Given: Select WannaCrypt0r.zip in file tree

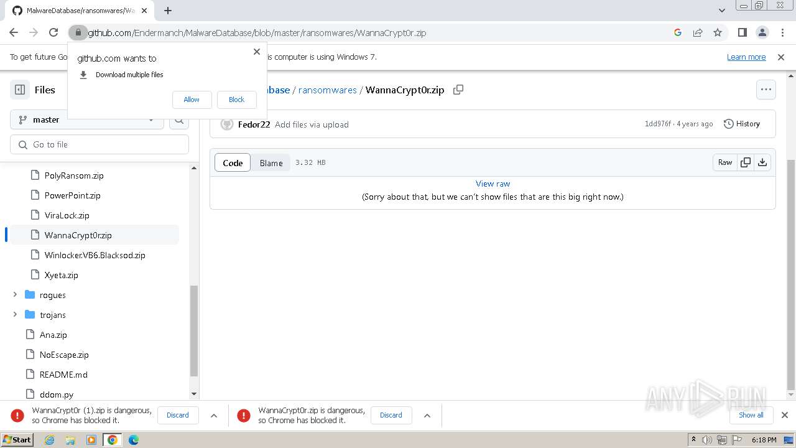Looking at the screenshot, I should pos(78,235).
